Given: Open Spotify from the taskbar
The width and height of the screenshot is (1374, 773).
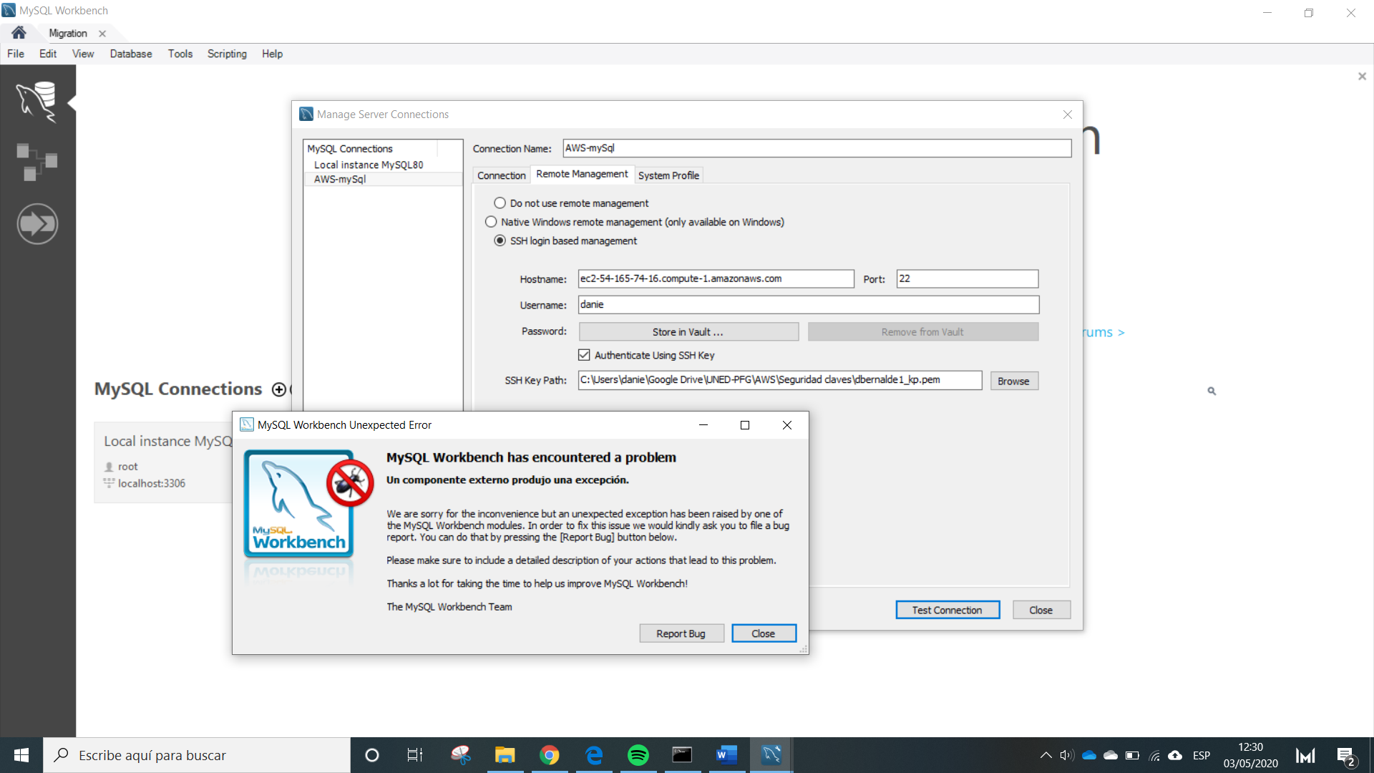Looking at the screenshot, I should click(638, 755).
